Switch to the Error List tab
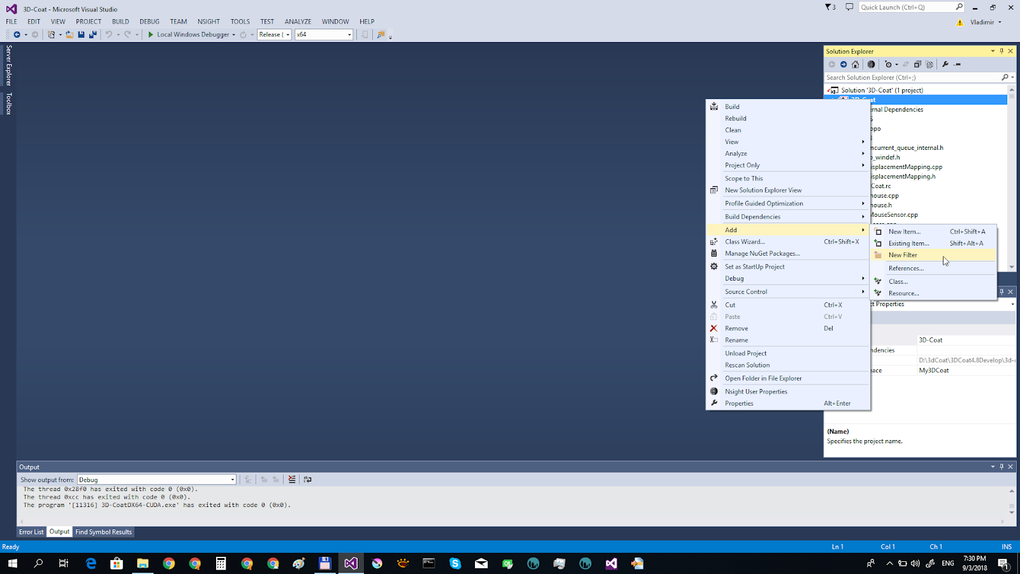 tap(31, 532)
